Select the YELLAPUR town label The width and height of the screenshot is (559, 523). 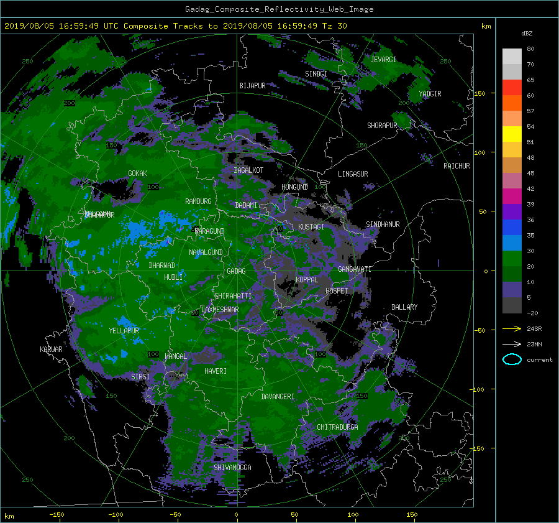click(124, 331)
